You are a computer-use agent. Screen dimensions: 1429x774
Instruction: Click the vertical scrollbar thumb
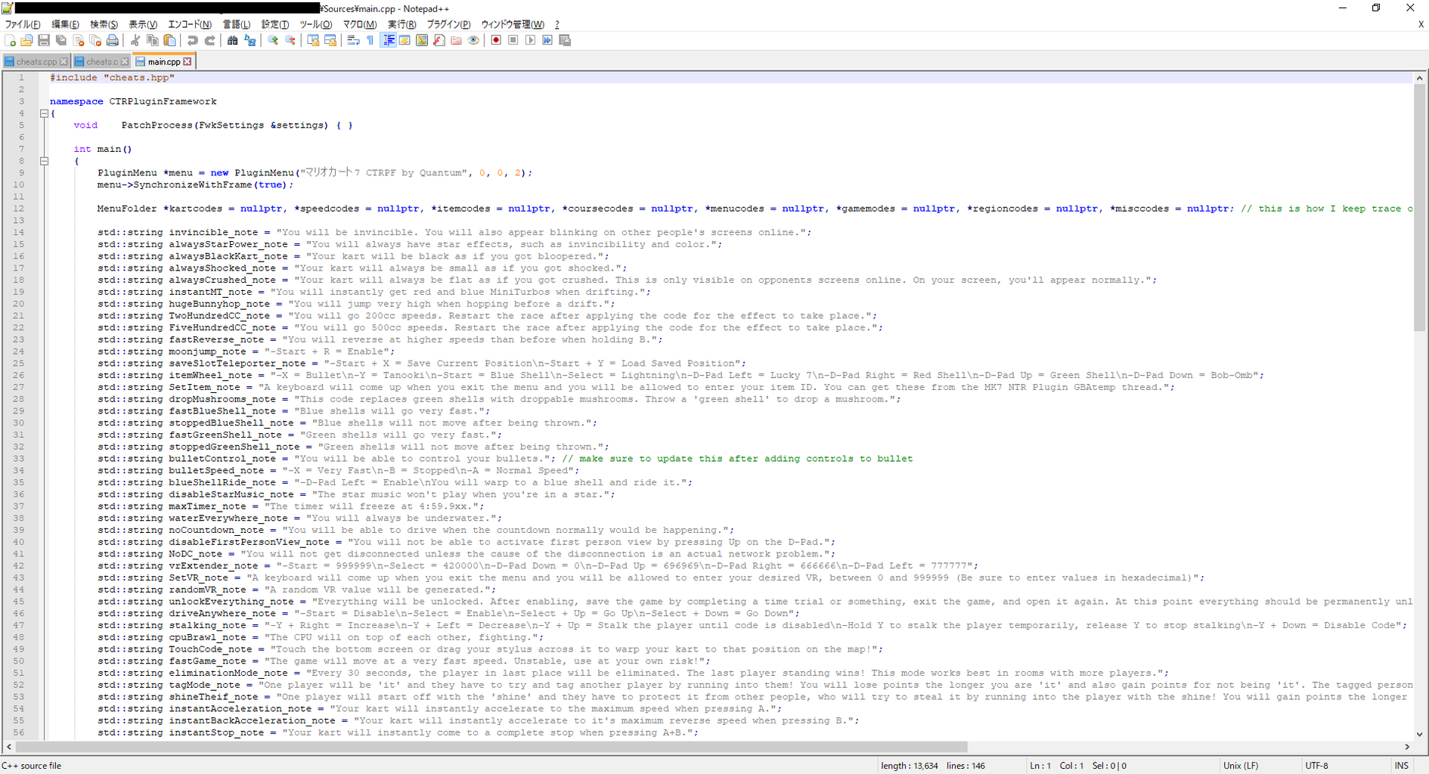click(1419, 207)
